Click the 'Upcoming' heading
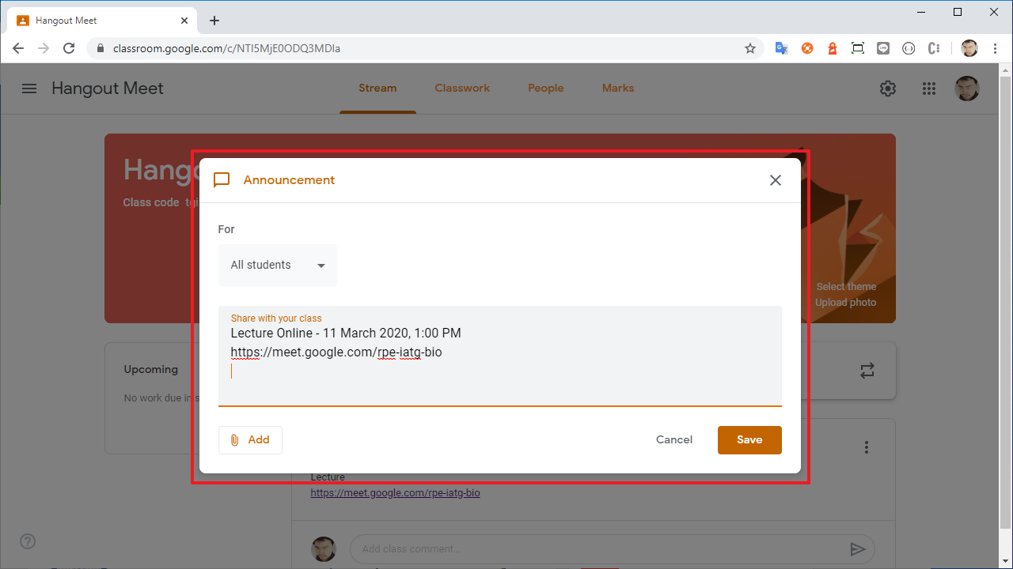The width and height of the screenshot is (1013, 569). 150,369
